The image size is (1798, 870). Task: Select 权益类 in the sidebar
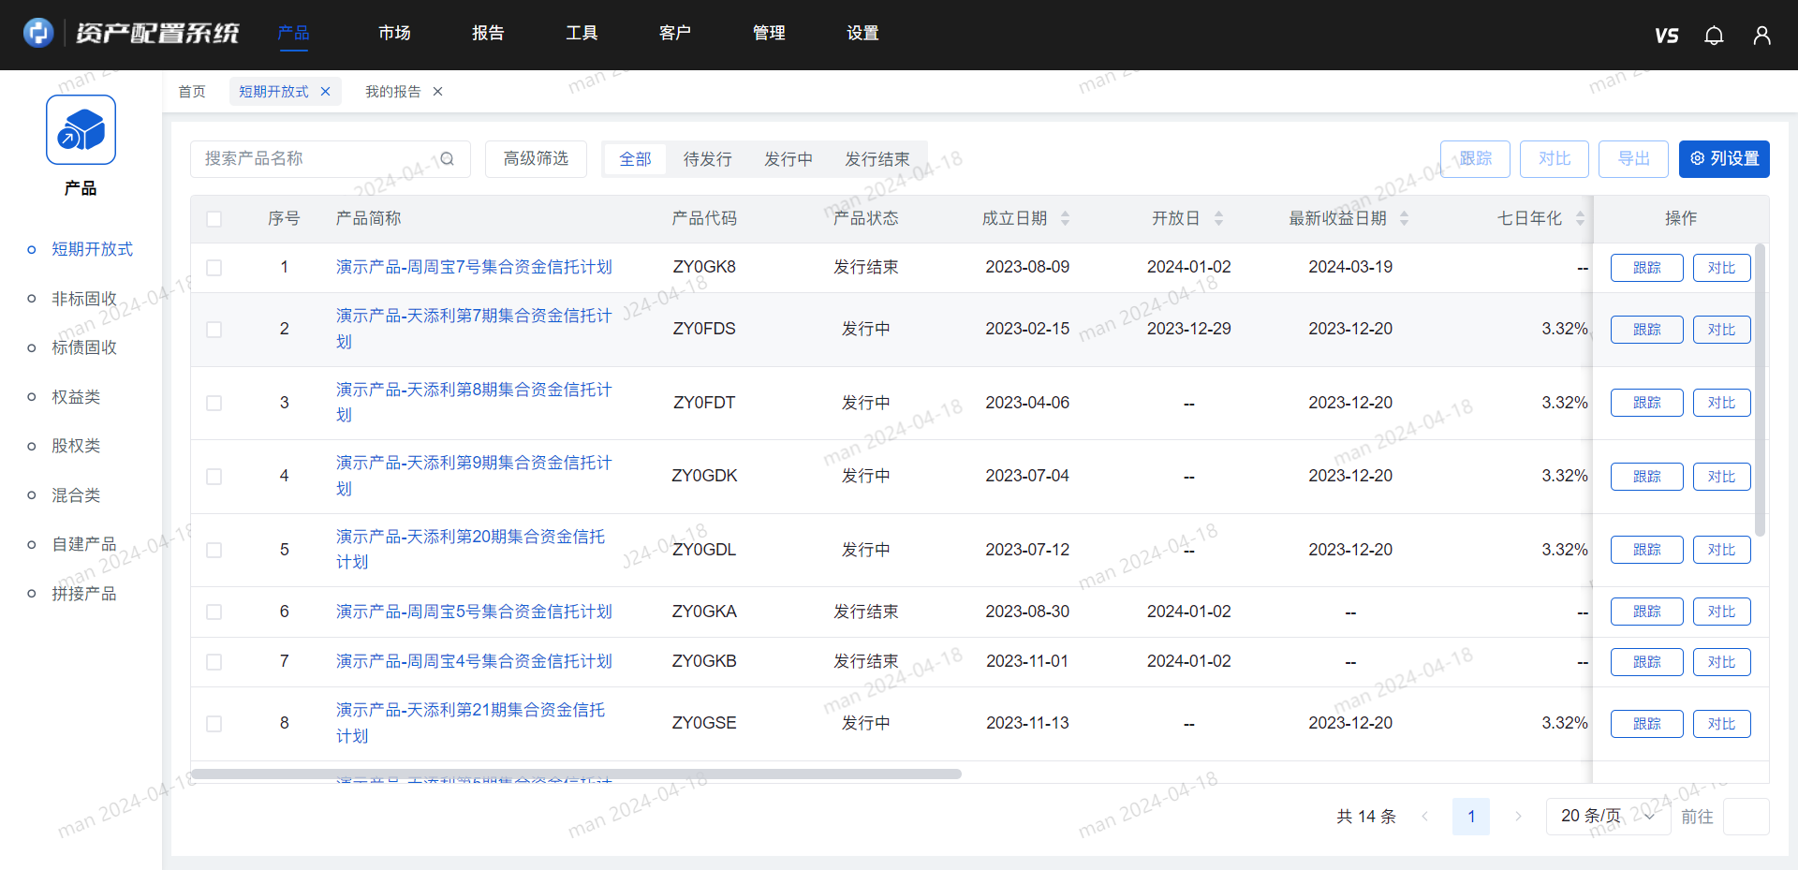[x=76, y=397]
